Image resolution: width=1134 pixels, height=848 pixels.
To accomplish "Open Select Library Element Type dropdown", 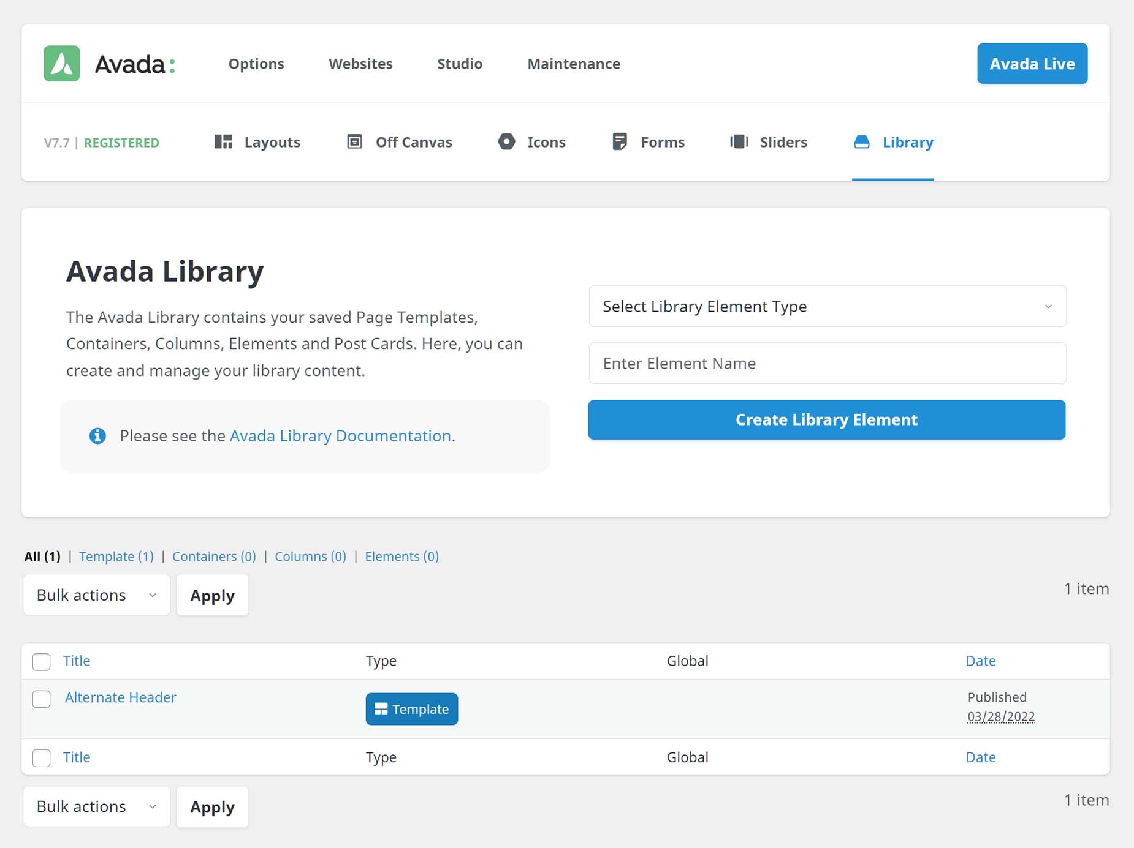I will pyautogui.click(x=828, y=306).
